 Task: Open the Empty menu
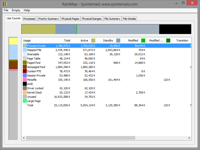[16, 10]
